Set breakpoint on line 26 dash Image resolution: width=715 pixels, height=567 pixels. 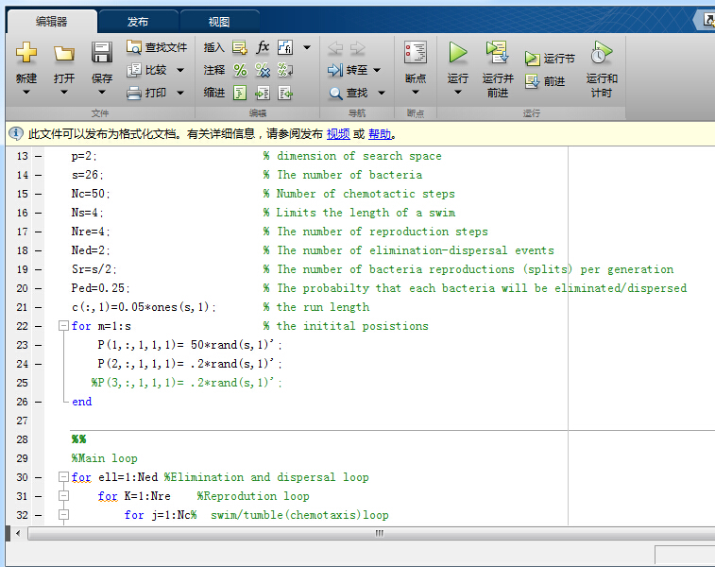(x=39, y=402)
